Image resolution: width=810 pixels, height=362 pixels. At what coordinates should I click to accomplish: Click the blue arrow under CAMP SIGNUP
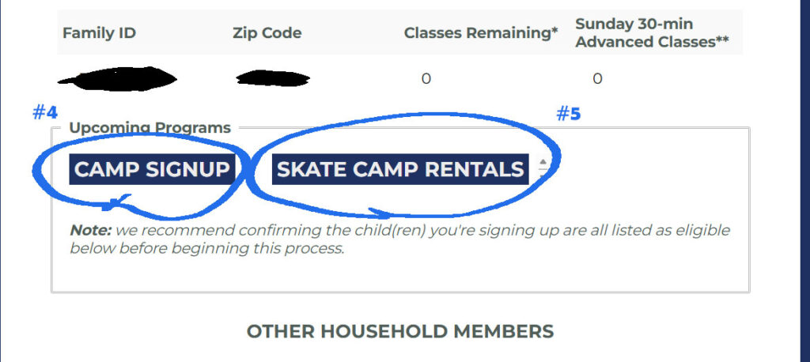117,202
